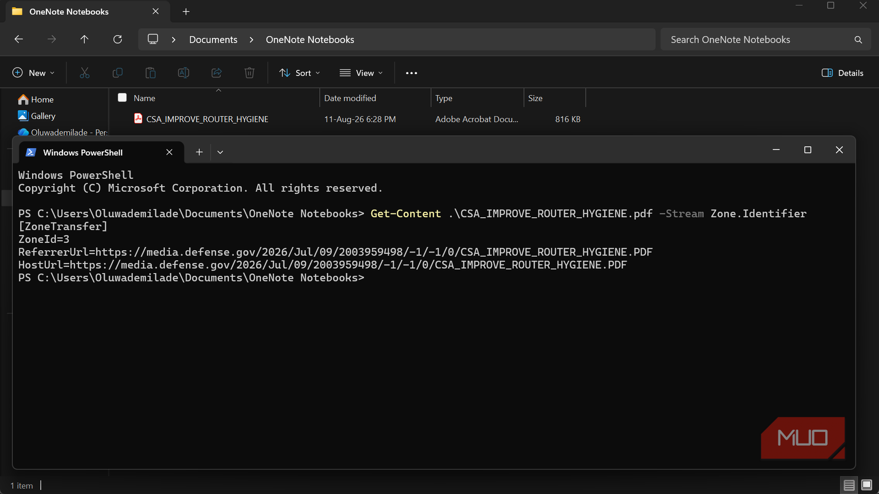The image size is (879, 494).
Task: Open the View dropdown menu
Action: [361, 73]
